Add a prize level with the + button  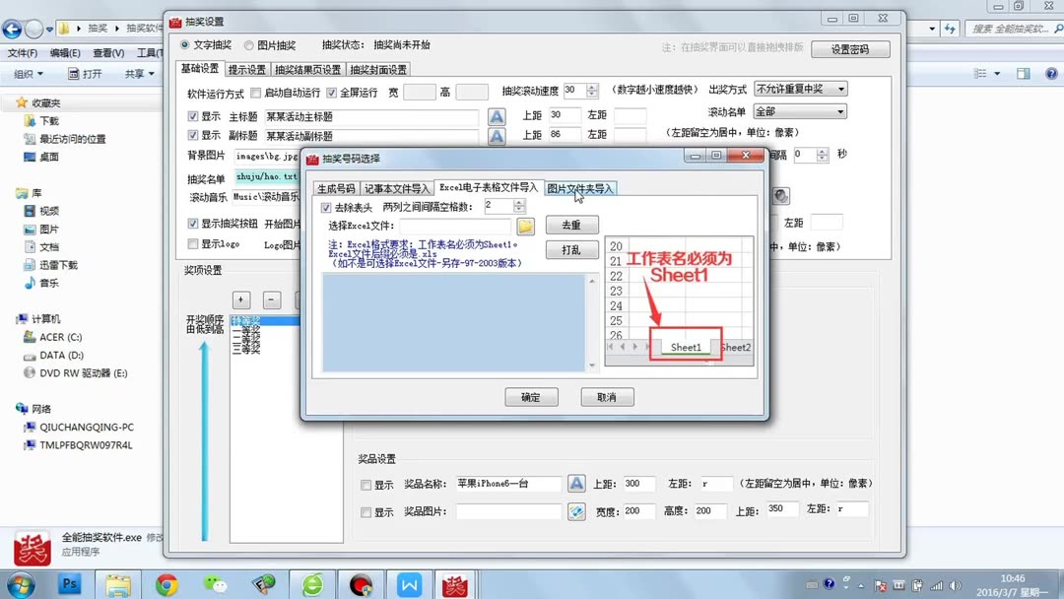tap(240, 299)
